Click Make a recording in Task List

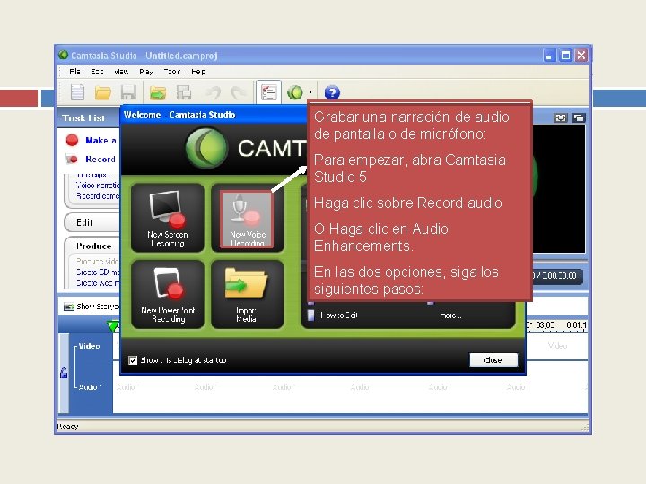click(100, 141)
